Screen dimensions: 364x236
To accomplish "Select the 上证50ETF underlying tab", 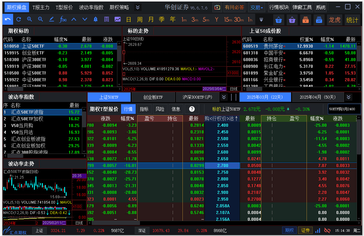I will point(109,97).
